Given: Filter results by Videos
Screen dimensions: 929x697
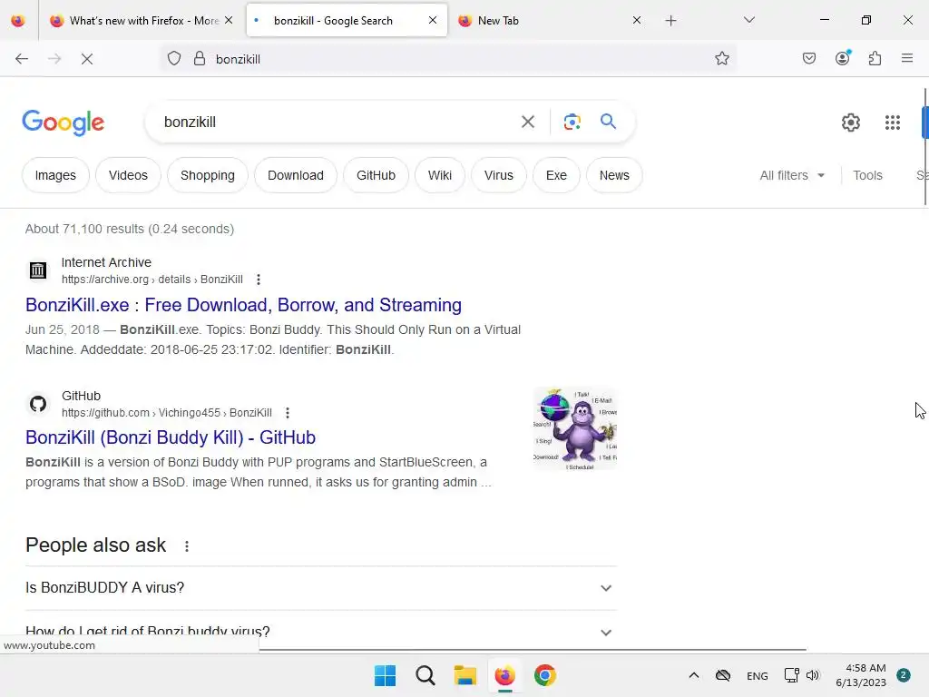Looking at the screenshot, I should (x=128, y=175).
